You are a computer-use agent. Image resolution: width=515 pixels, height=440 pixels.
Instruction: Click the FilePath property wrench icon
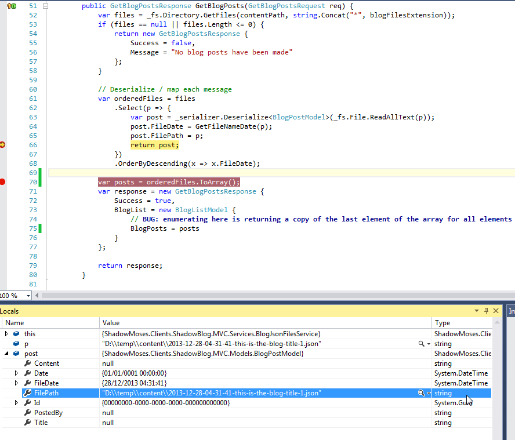coord(28,392)
